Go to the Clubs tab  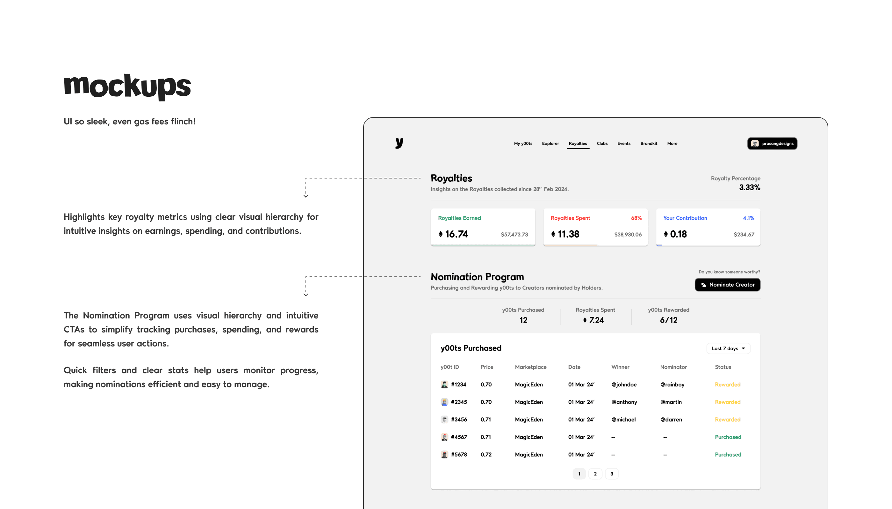point(602,144)
